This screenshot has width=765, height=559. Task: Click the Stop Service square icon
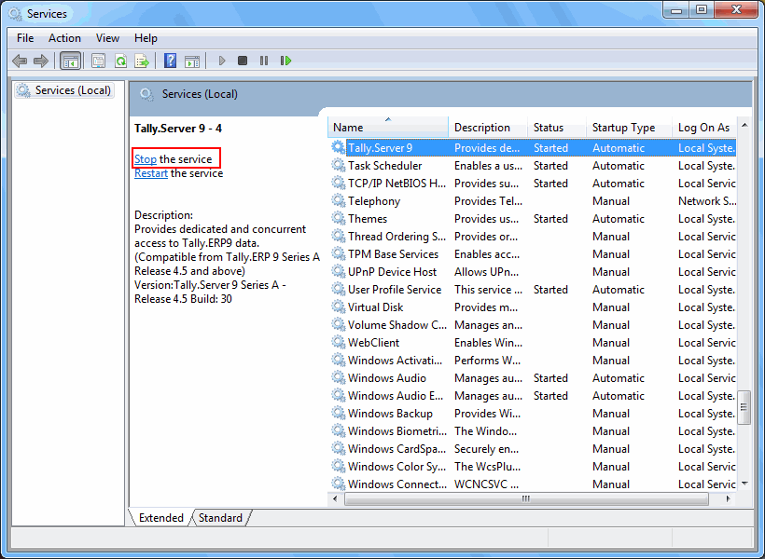click(x=243, y=61)
